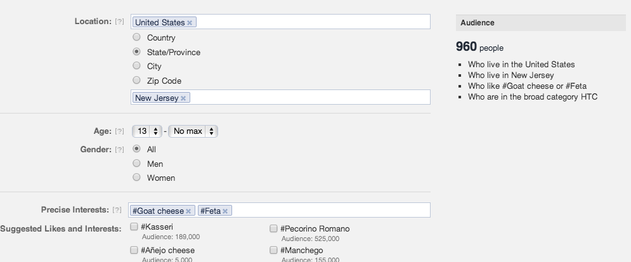This screenshot has width=631, height=262.
Task: Open the Precise Interests help icon
Action: [117, 210]
